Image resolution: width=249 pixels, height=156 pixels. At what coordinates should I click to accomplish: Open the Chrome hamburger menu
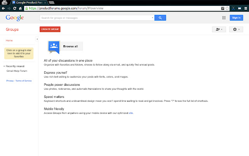point(245,8)
